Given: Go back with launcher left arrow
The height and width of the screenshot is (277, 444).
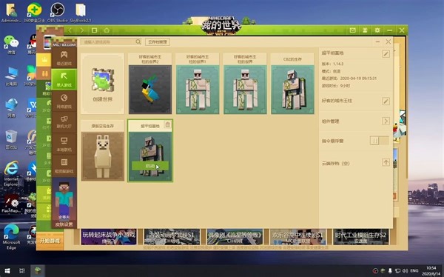Looking at the screenshot, I should (x=70, y=30).
